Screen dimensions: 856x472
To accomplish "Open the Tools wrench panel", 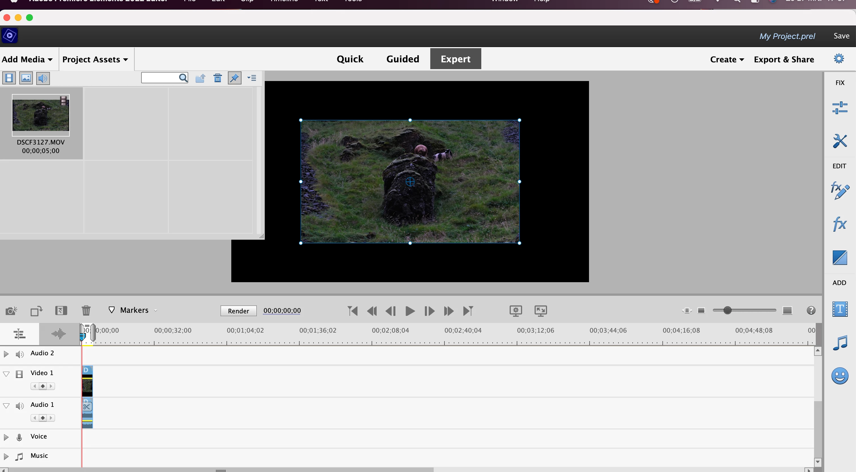I will click(839, 141).
